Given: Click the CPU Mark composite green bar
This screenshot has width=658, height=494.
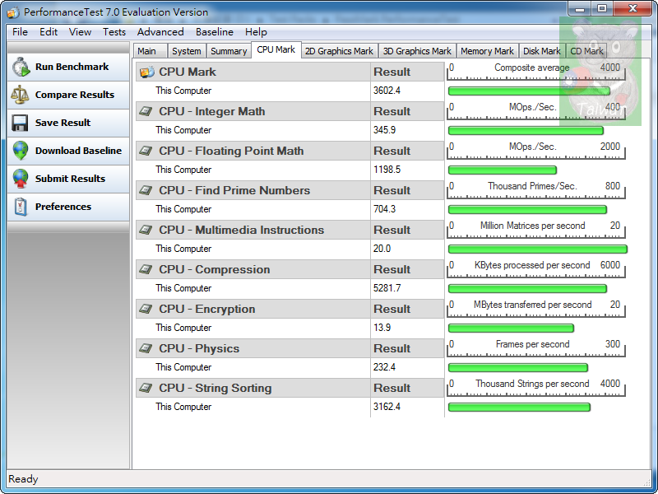Looking at the screenshot, I should click(529, 91).
